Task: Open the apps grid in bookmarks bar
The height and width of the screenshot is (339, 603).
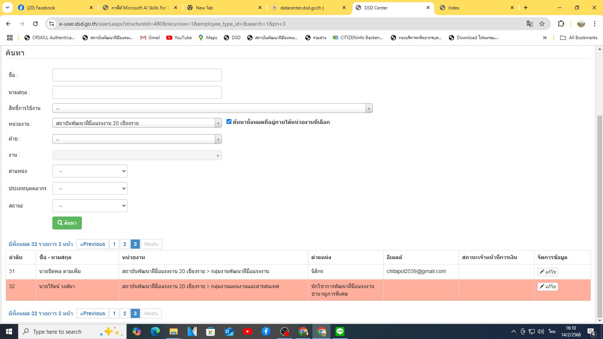Action: pos(10,38)
